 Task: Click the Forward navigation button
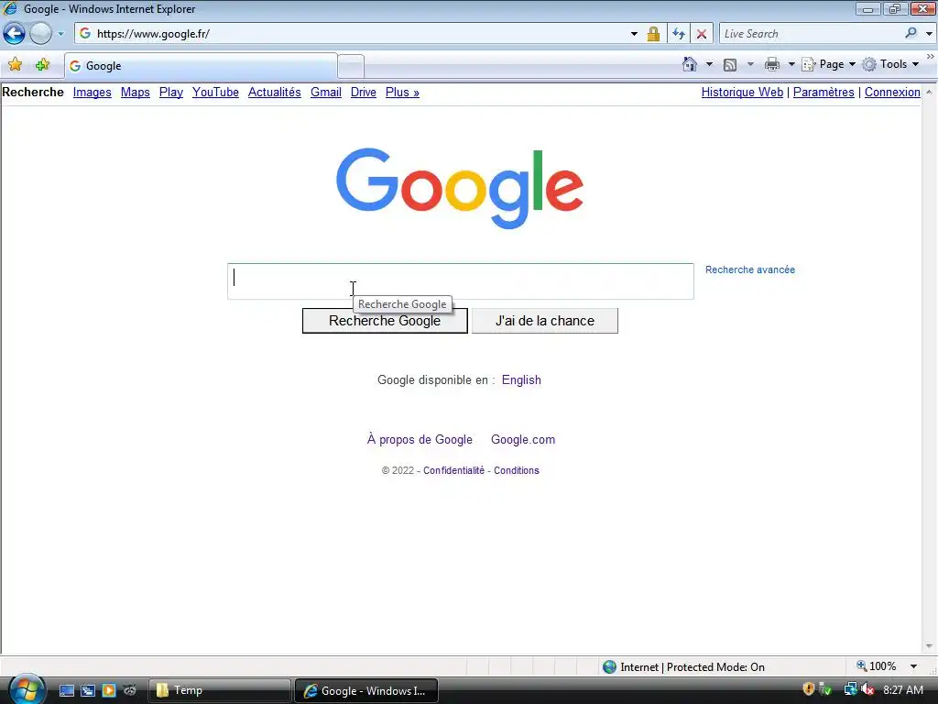40,34
